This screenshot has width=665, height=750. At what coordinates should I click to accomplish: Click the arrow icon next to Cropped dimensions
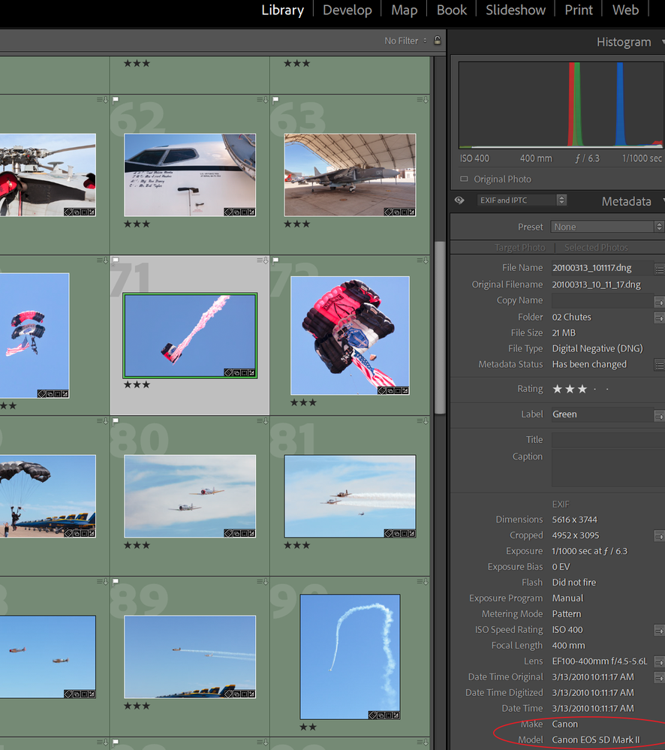[659, 536]
